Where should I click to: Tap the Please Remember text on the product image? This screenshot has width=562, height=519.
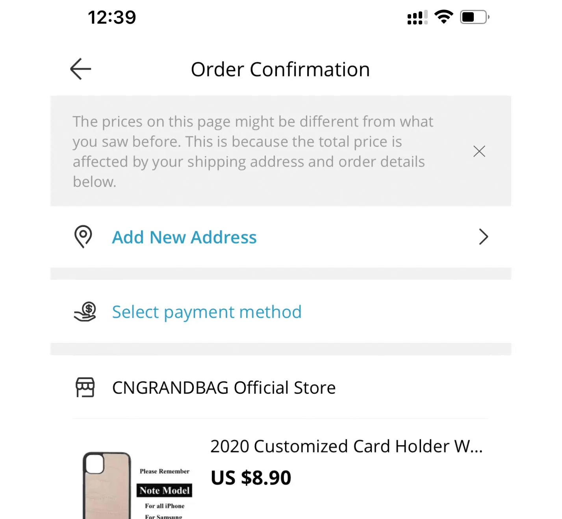pos(165,471)
